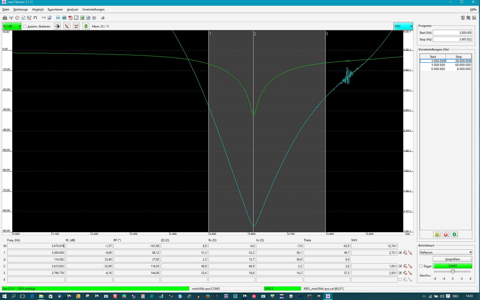Open taskbar search magnifier

pyautogui.click(x=13, y=296)
